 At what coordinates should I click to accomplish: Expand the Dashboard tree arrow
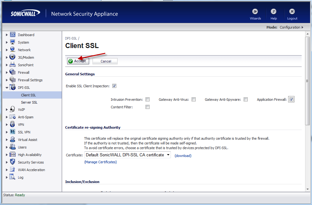(x=7, y=35)
